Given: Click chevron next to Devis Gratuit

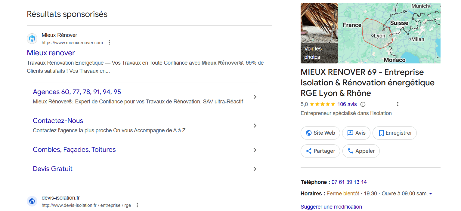Looking at the screenshot, I should pos(255,169).
